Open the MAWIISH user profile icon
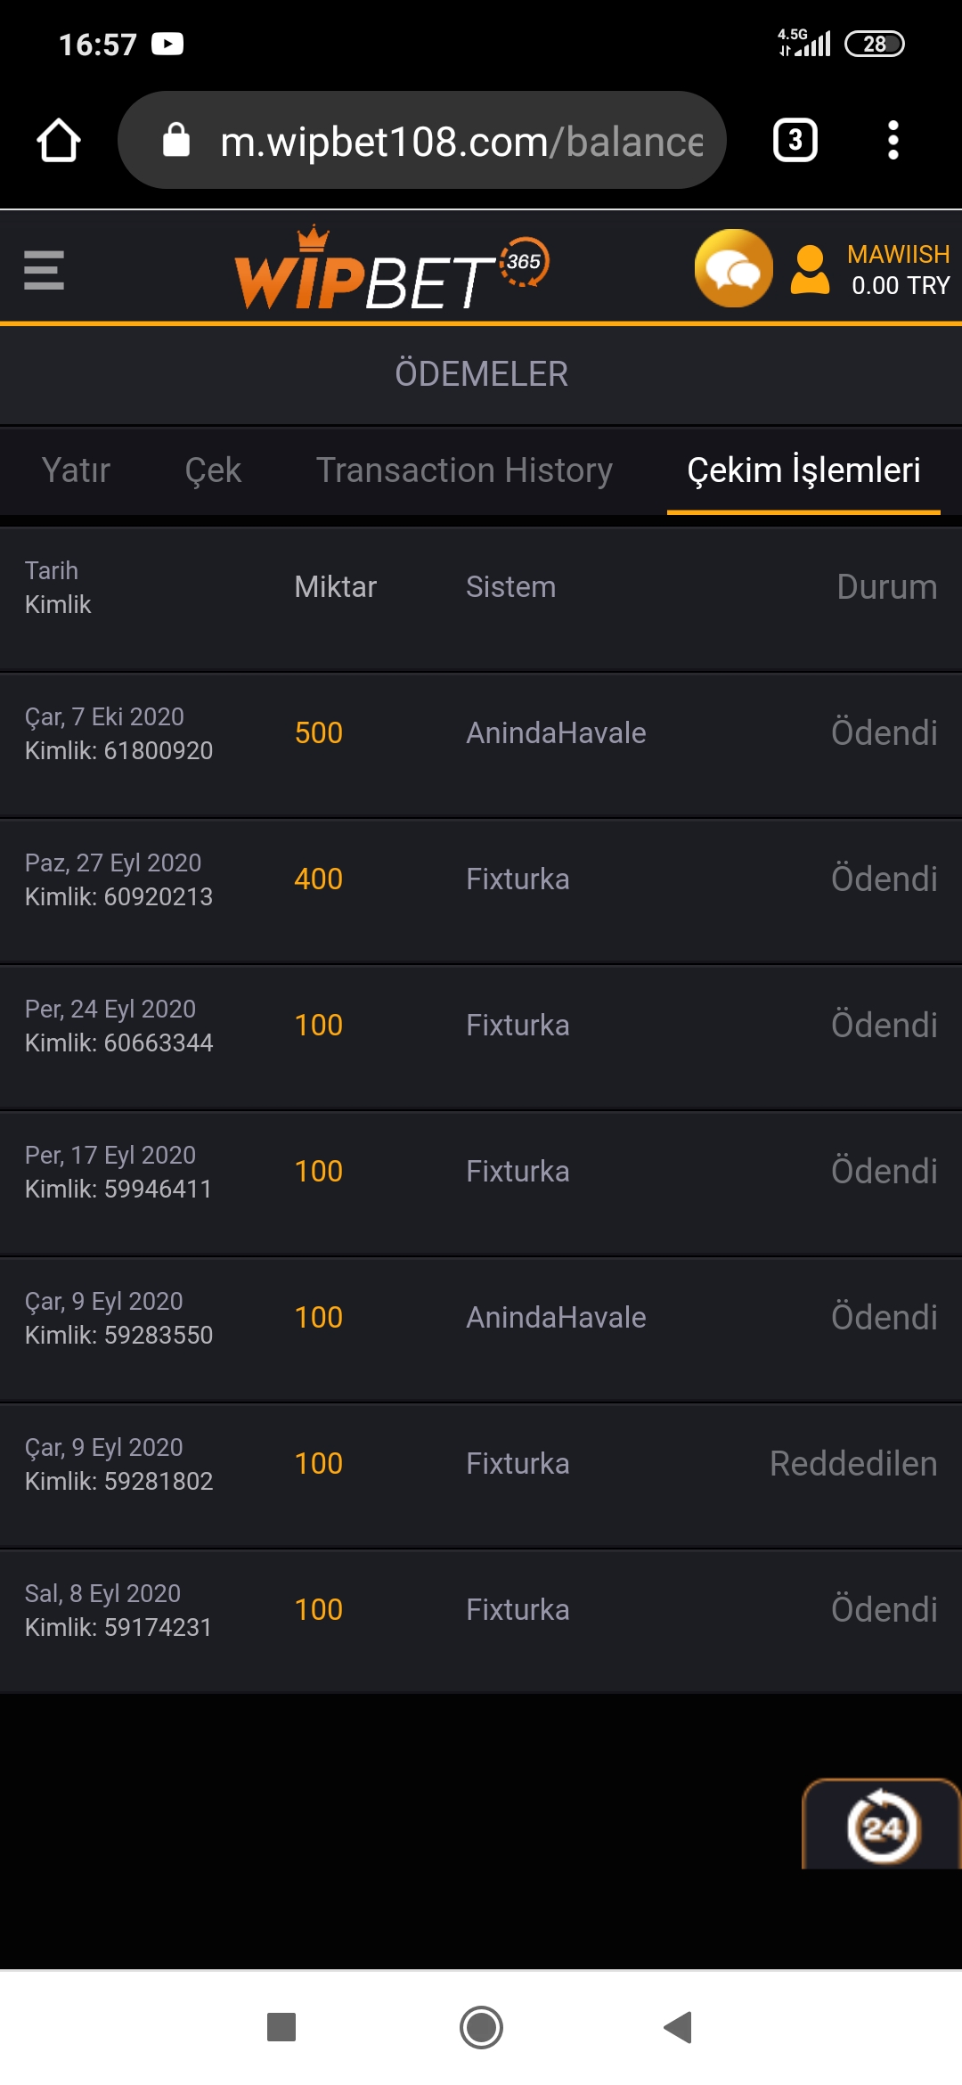 pos(810,270)
